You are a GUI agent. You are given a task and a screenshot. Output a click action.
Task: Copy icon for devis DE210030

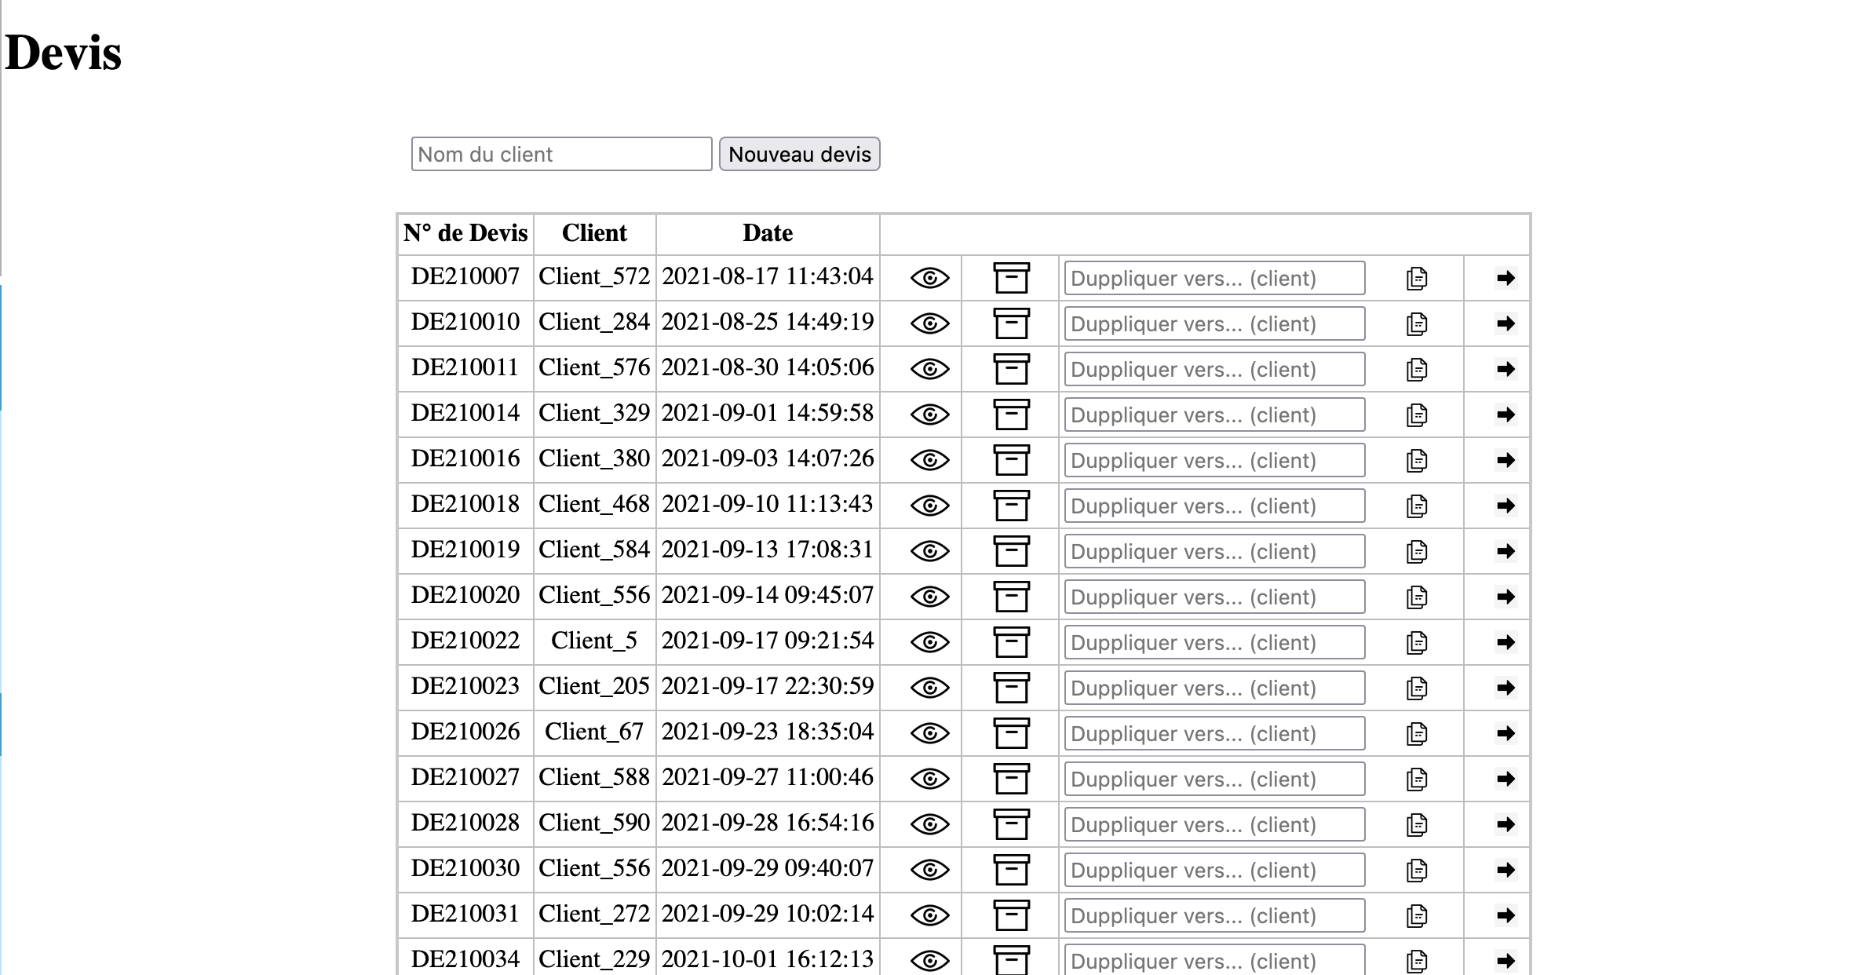tap(1417, 870)
